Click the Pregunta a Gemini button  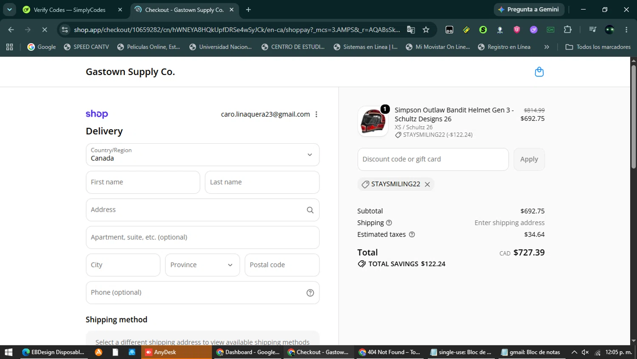pyautogui.click(x=529, y=9)
